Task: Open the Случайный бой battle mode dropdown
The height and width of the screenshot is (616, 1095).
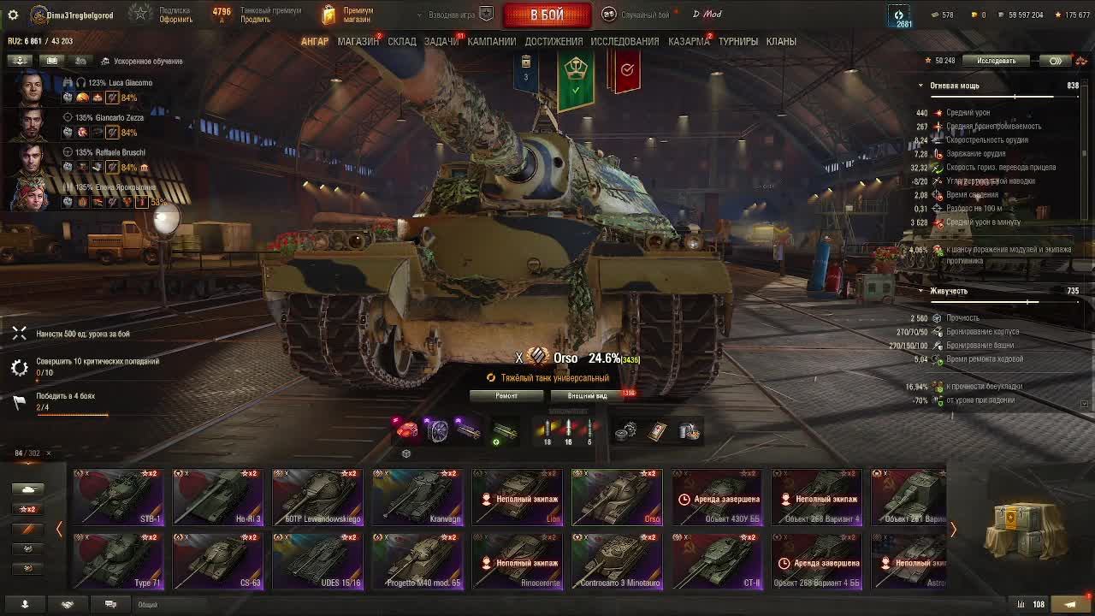Action: pos(637,15)
